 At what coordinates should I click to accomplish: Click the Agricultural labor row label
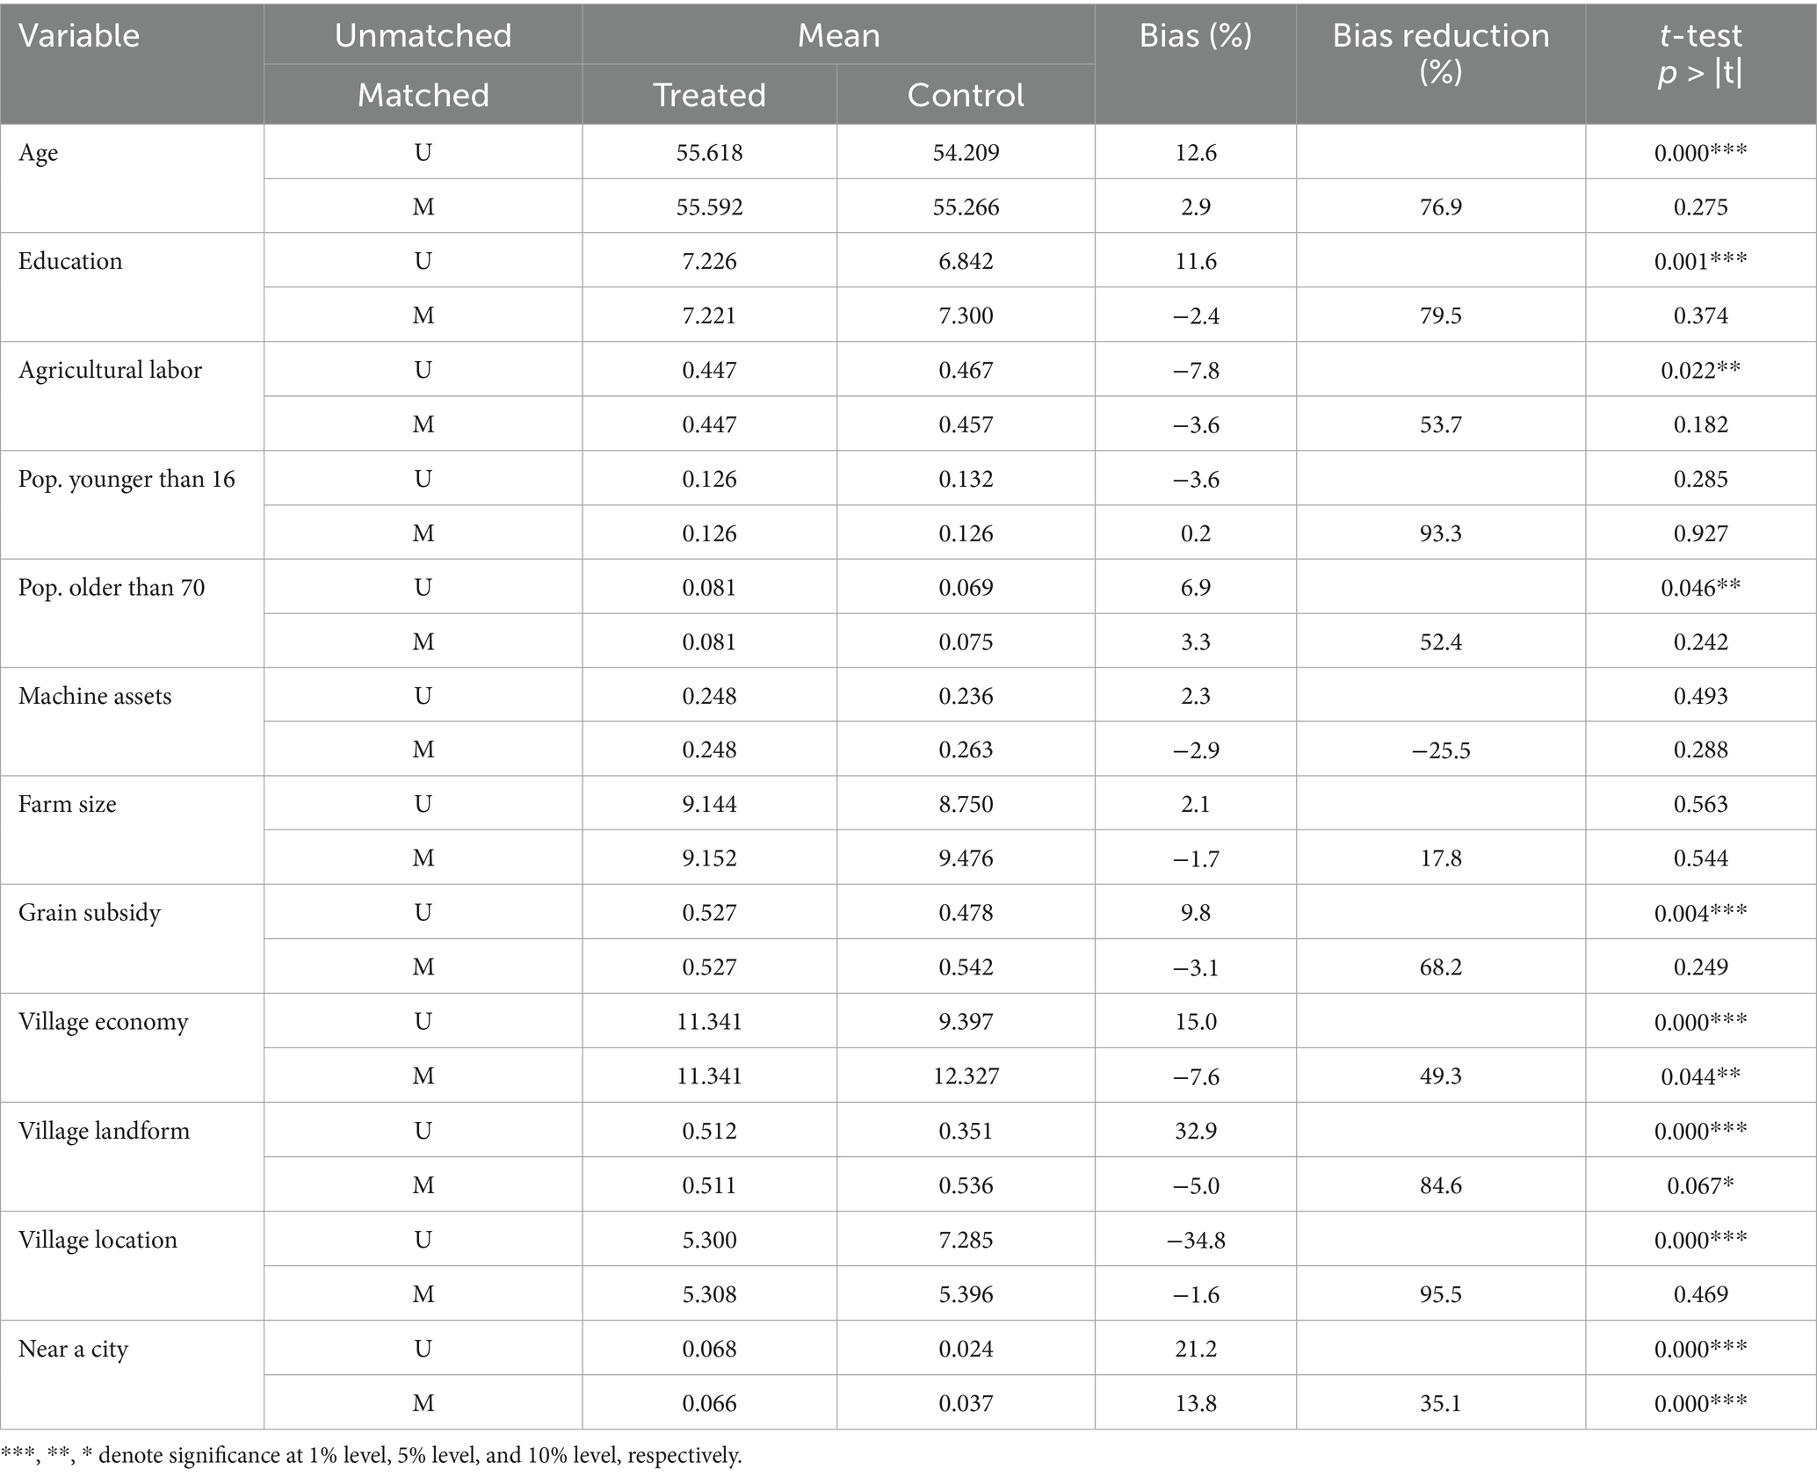point(110,370)
